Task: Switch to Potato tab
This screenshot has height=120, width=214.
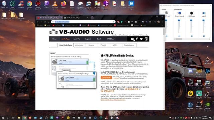Action: tap(103, 45)
